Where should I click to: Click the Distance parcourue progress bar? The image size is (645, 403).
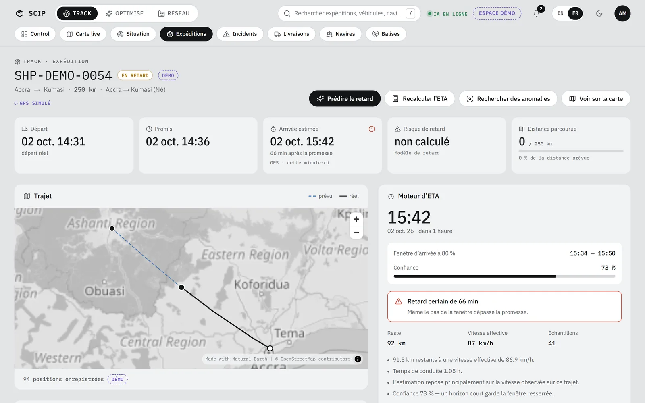(571, 151)
